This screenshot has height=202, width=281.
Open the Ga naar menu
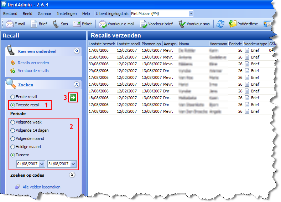point(45,14)
